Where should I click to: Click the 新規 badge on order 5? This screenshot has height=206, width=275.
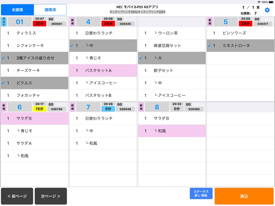coord(210,22)
